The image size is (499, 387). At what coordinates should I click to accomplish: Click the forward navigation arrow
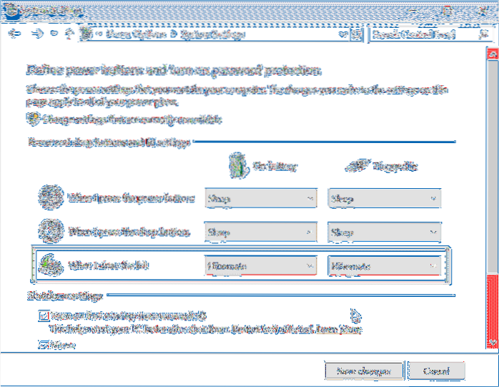[36, 34]
